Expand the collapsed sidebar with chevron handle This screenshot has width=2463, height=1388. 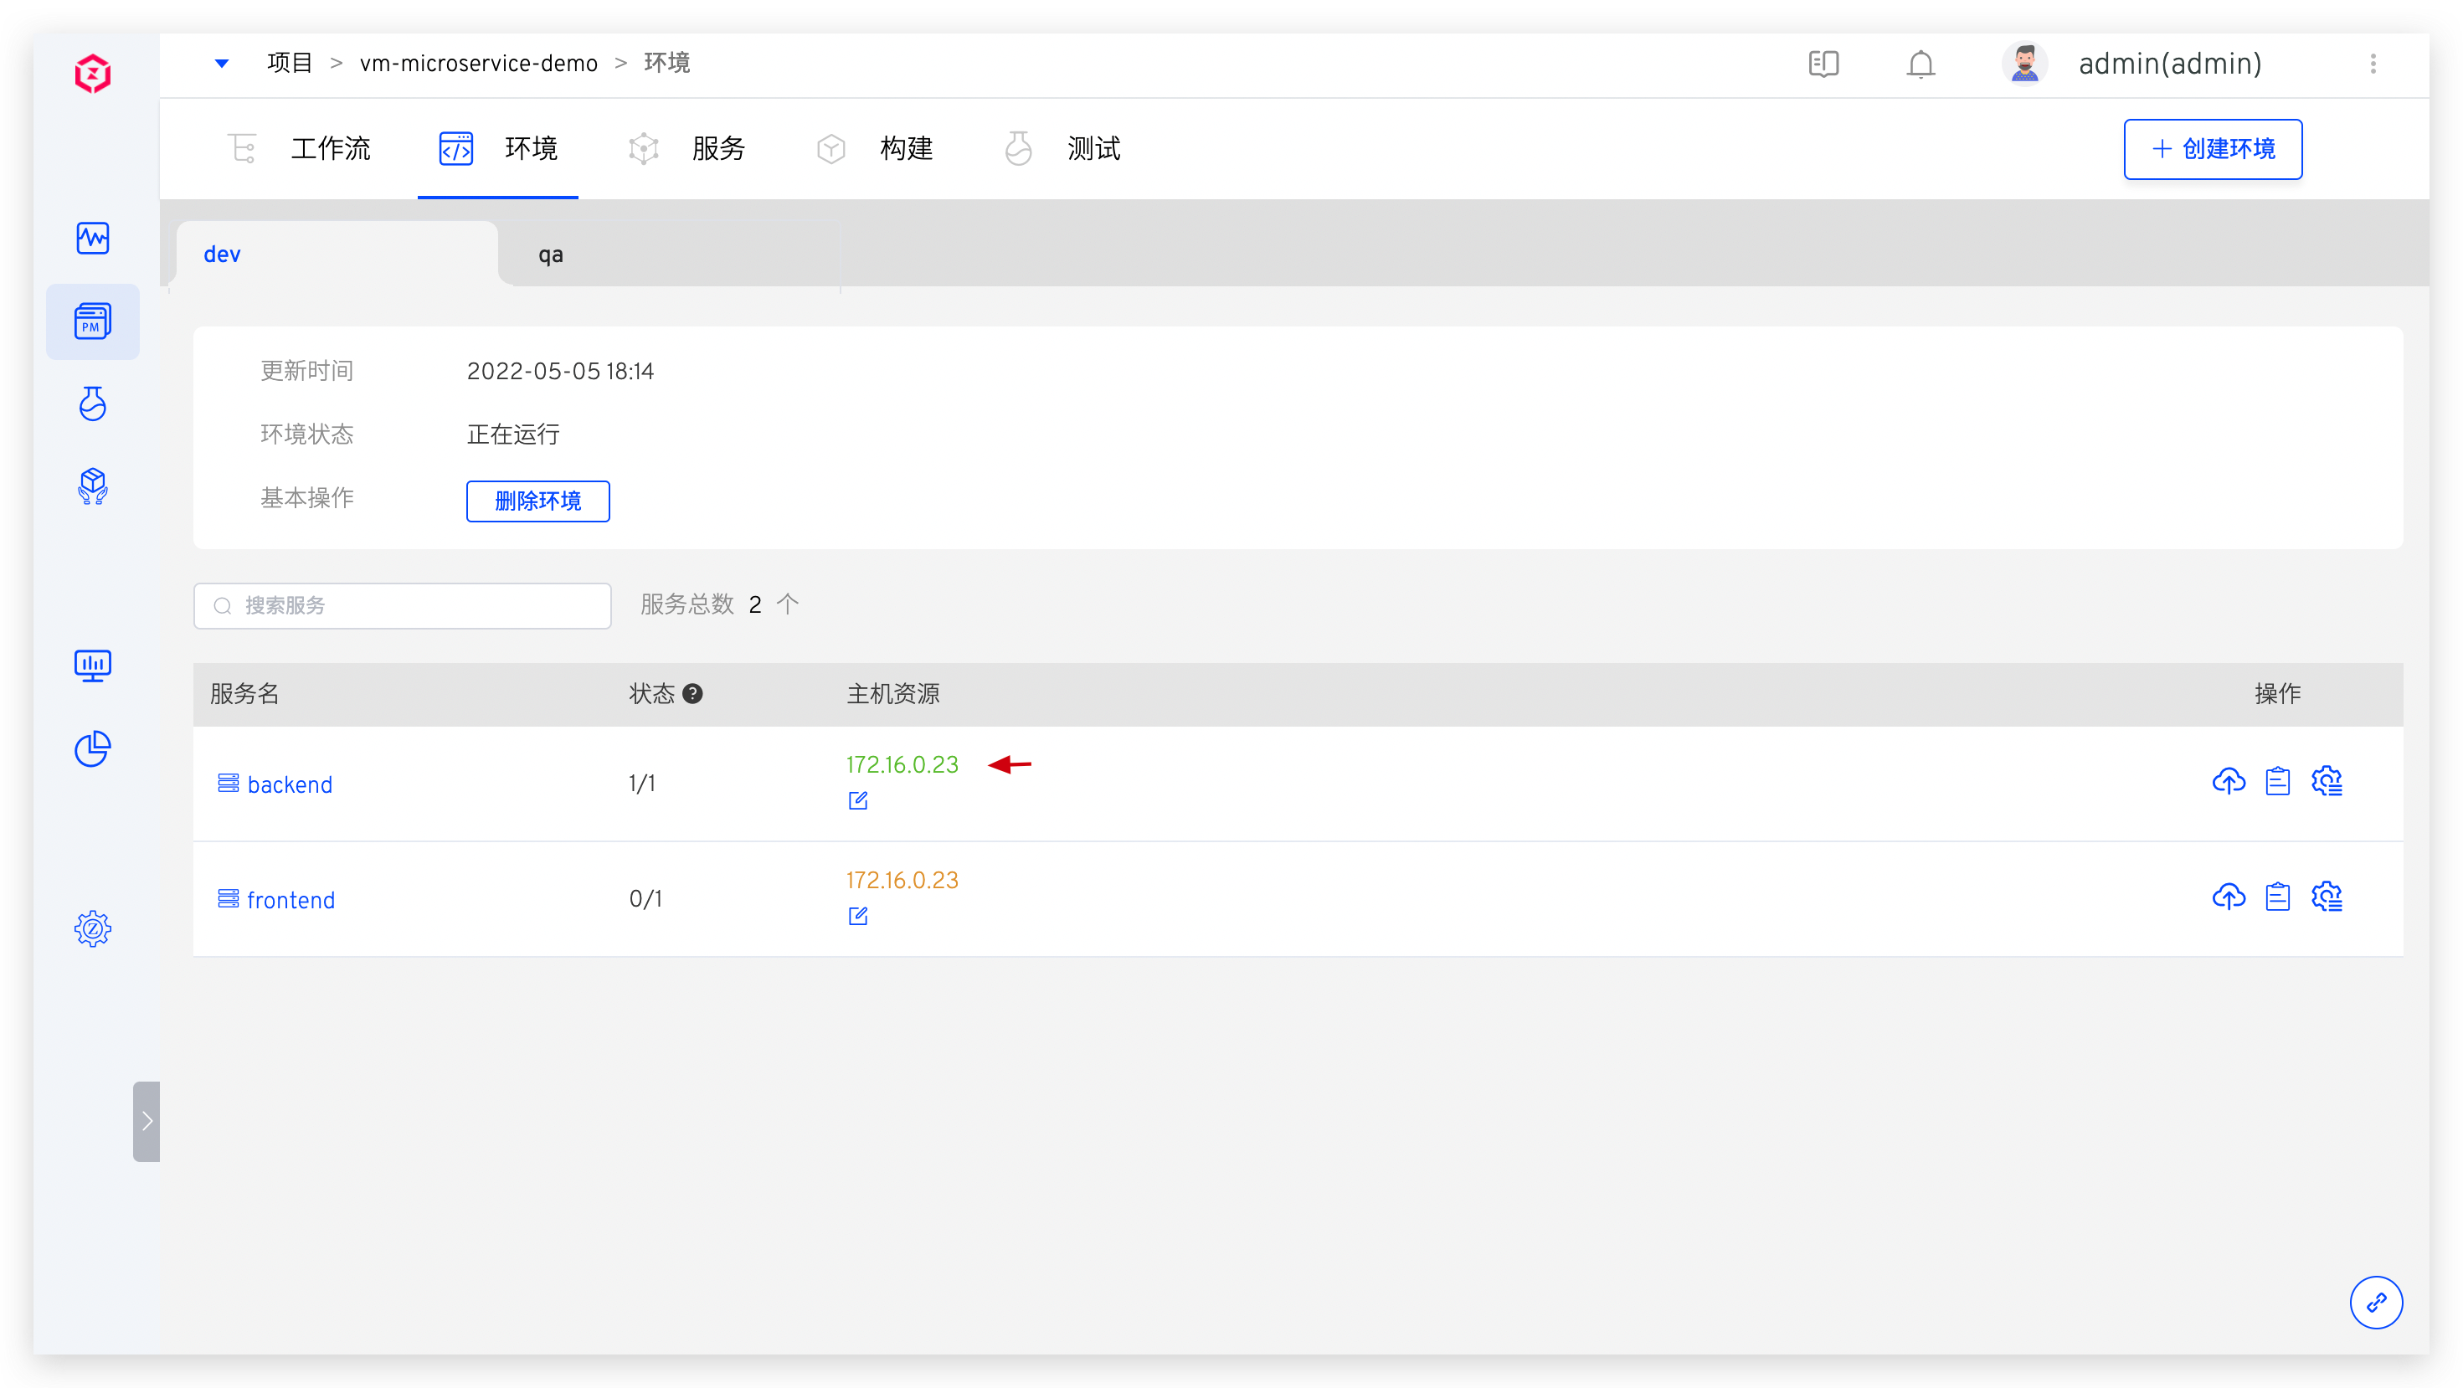click(x=147, y=1121)
